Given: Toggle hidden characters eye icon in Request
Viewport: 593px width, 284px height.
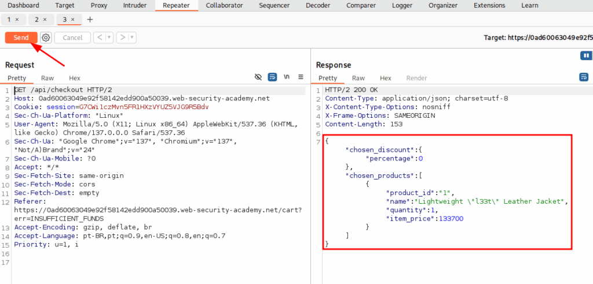Looking at the screenshot, I should (x=259, y=77).
